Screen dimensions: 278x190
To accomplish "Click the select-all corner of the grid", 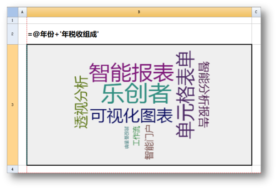I will coord(12,12).
